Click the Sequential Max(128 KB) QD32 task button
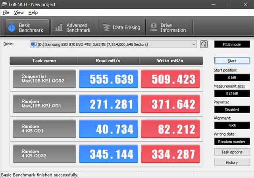The image size is (254, 178). 44,79
